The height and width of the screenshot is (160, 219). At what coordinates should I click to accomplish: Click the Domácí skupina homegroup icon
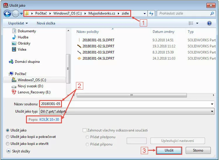point(11,62)
